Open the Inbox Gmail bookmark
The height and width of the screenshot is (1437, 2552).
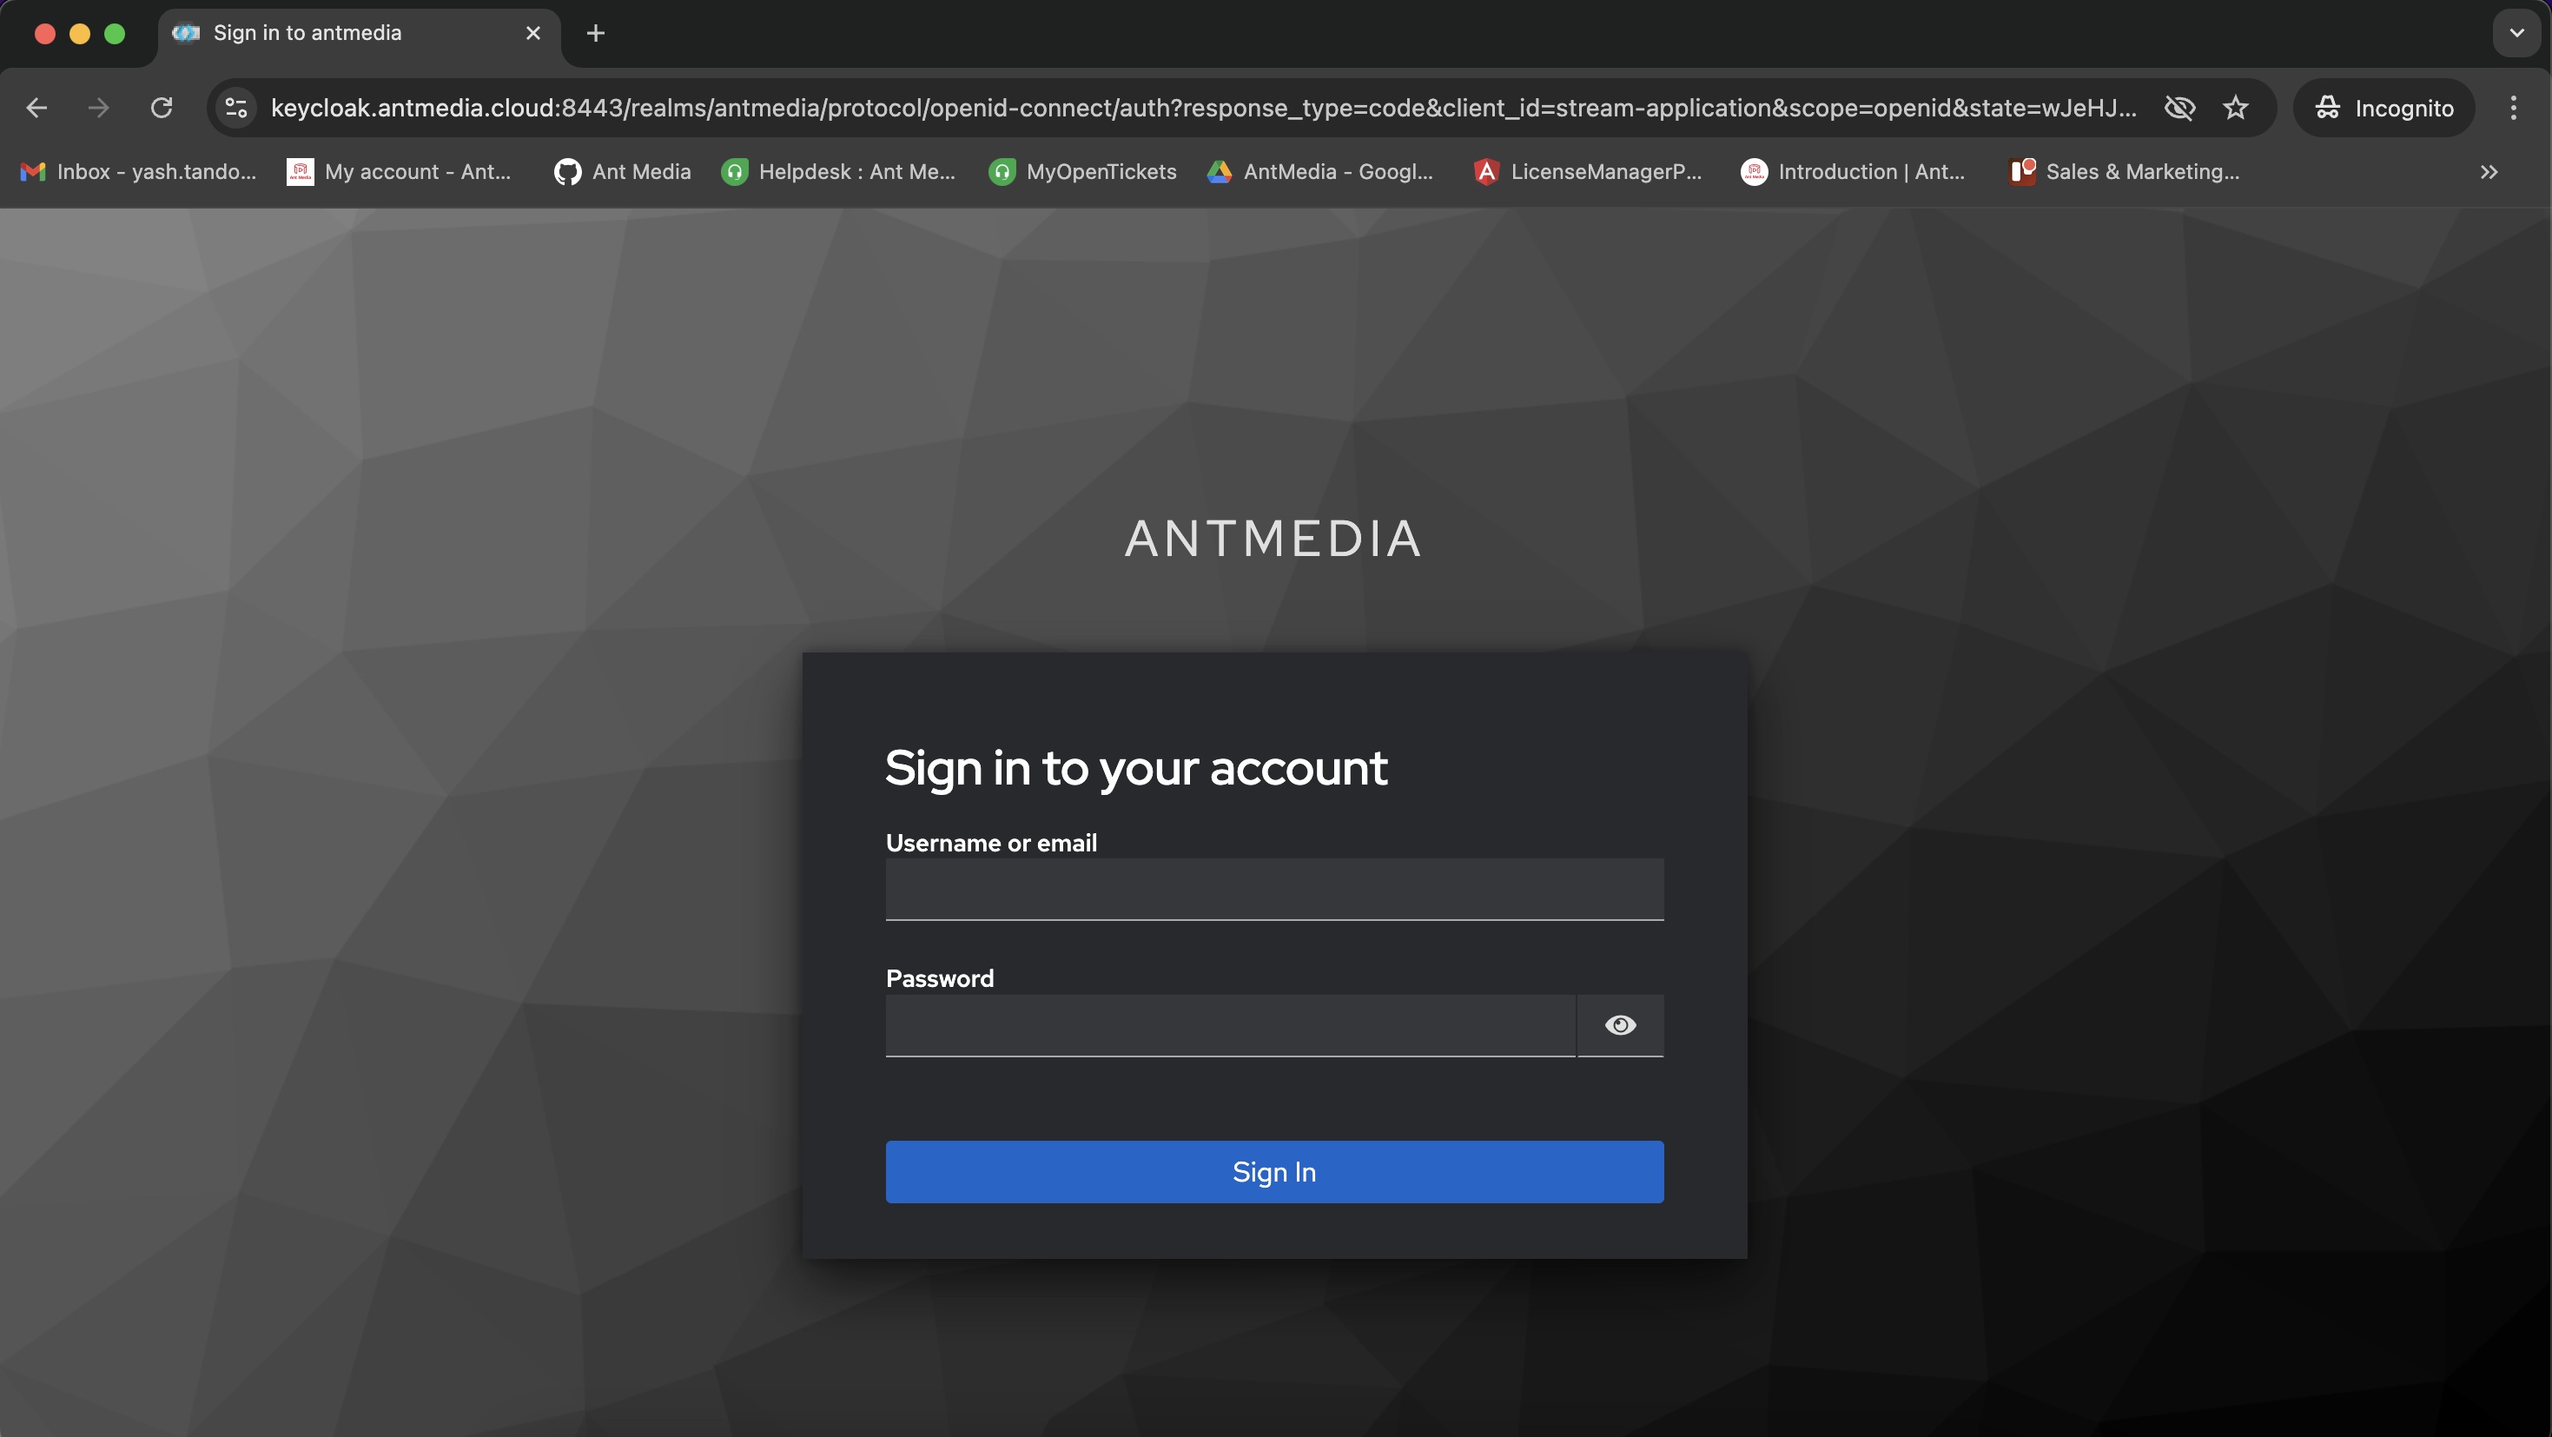139,171
